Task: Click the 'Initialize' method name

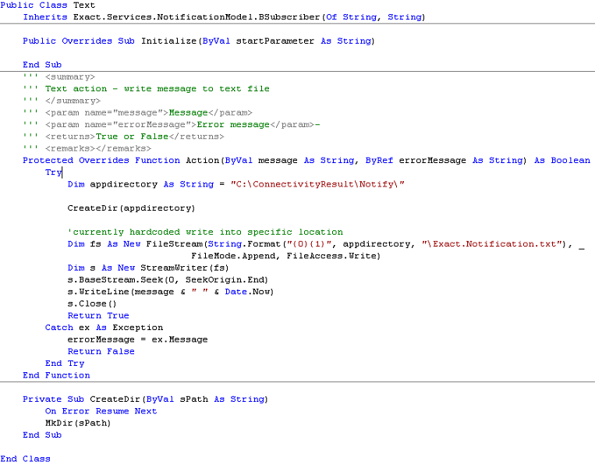Action: (169, 41)
